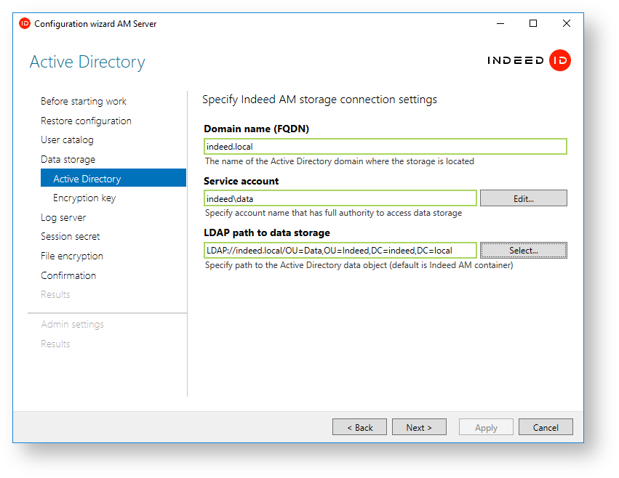Navigate to the Log server step
This screenshot has width=619, height=478.
[63, 218]
